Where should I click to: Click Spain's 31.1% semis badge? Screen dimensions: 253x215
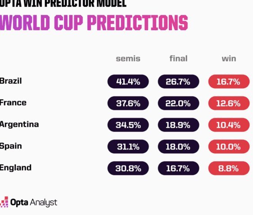(128, 146)
